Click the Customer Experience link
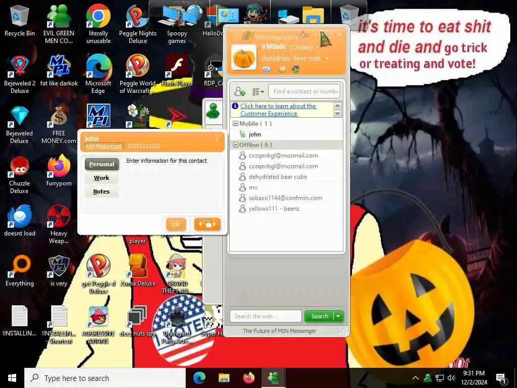 click(278, 110)
